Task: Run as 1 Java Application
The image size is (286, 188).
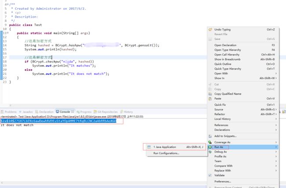Action: point(177,147)
